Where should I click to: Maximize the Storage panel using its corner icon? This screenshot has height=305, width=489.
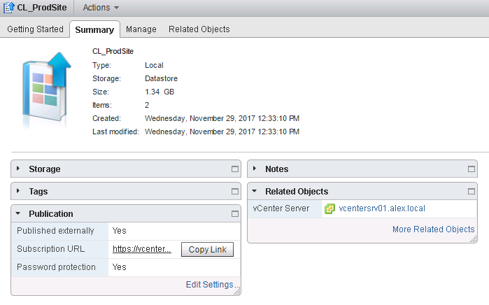click(235, 169)
